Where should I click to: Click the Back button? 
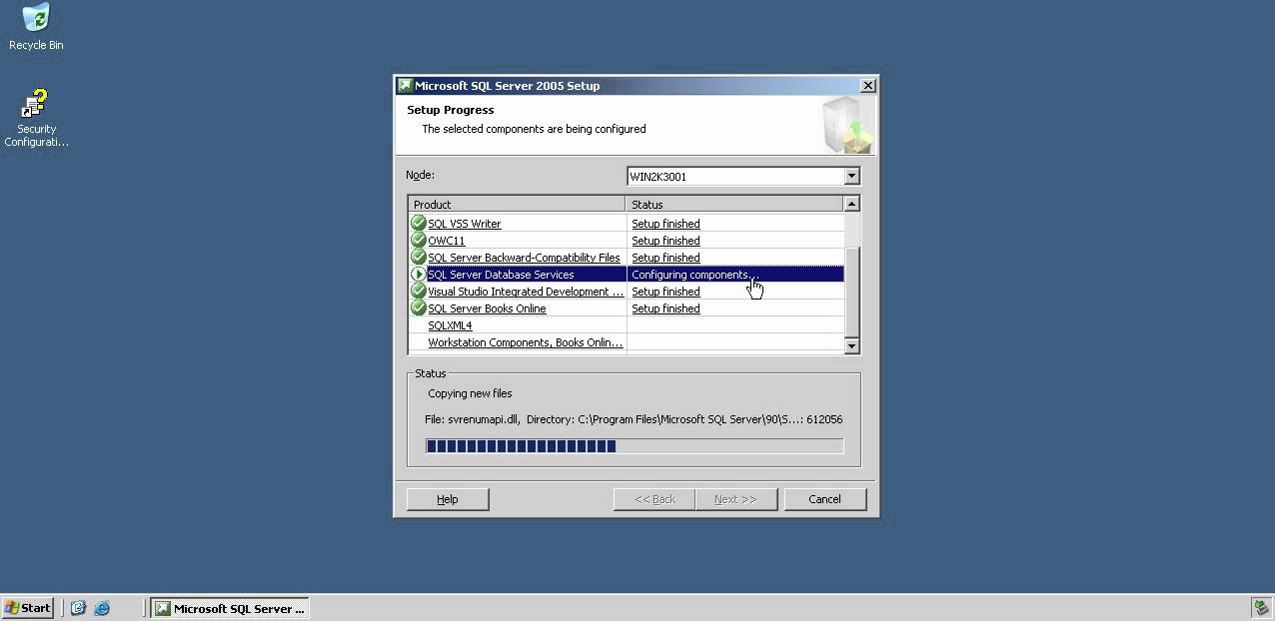[x=654, y=499]
